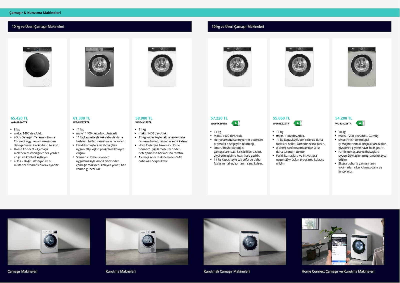Click the energy class A label beside WG64K2Y0TR

[x=235, y=123]
